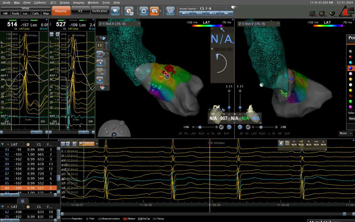Sort the points list by the CL column
Image resolution: width=355 pixels, height=222 pixels.
pos(39,144)
